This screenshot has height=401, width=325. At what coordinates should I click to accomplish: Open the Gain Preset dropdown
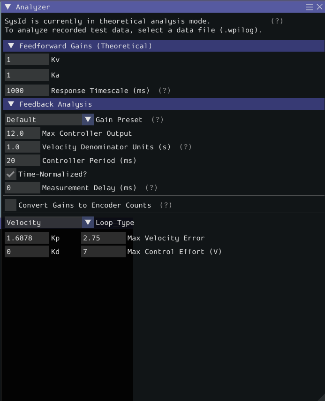pyautogui.click(x=49, y=120)
